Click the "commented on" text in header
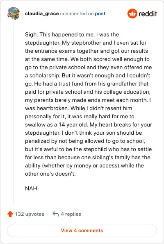Image resolution: width=164 pixels, height=244 pixels. click(x=77, y=14)
